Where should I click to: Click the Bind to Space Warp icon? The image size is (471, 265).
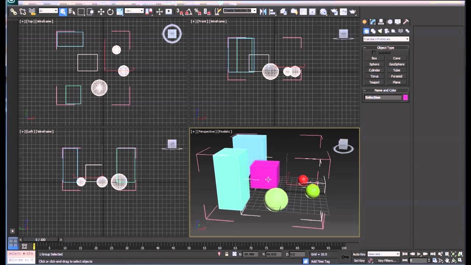tap(32, 12)
